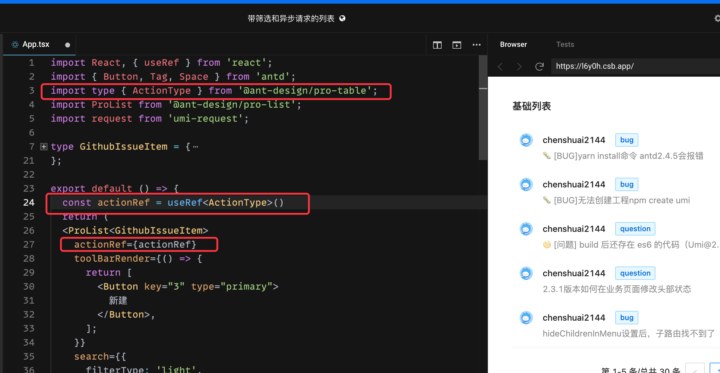Expand the '...' folded code marker on line 7
The height and width of the screenshot is (373, 720).
coord(195,146)
